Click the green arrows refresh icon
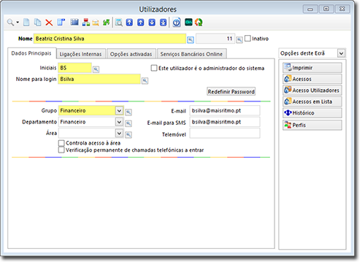The width and height of the screenshot is (362, 265). click(107, 23)
